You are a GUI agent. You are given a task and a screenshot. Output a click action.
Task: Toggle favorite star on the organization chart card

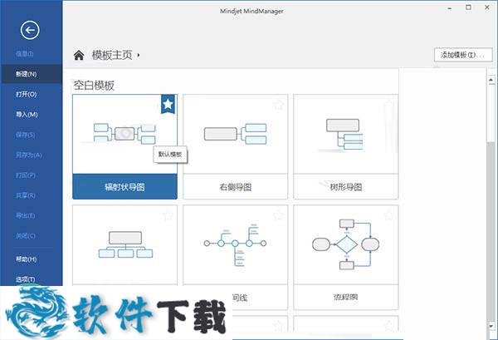coord(168,215)
